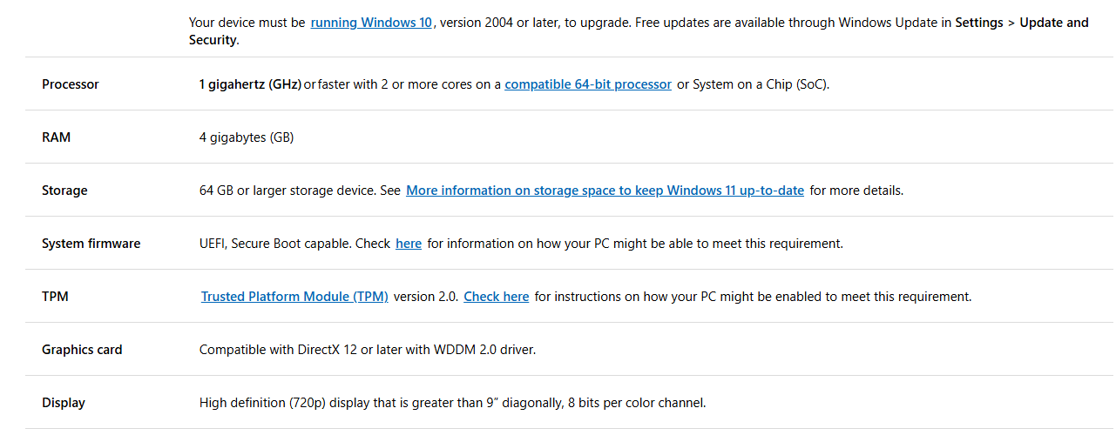Viewport: 1116px width, 435px height.
Task: Click the "RAM" row label
Action: [x=57, y=137]
